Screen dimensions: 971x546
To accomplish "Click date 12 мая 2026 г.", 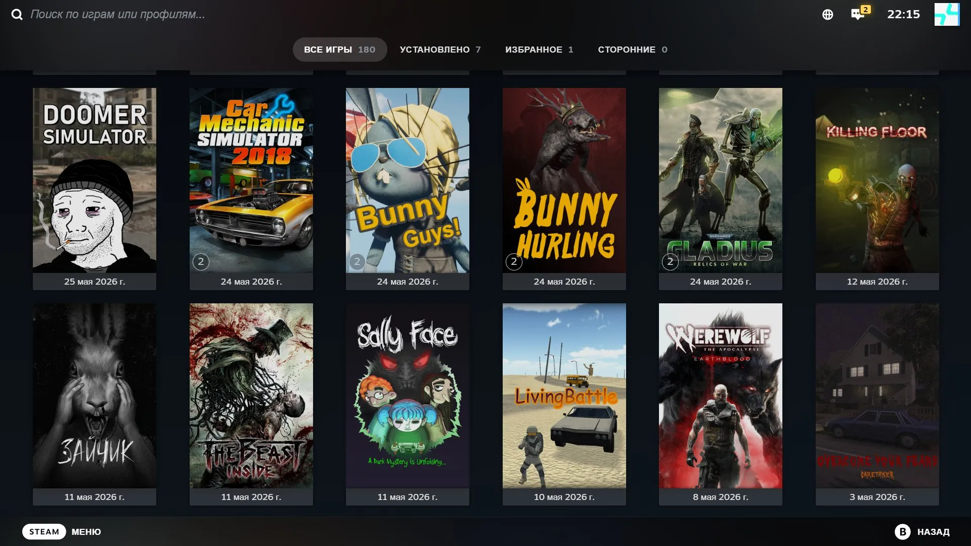I will click(x=877, y=282).
